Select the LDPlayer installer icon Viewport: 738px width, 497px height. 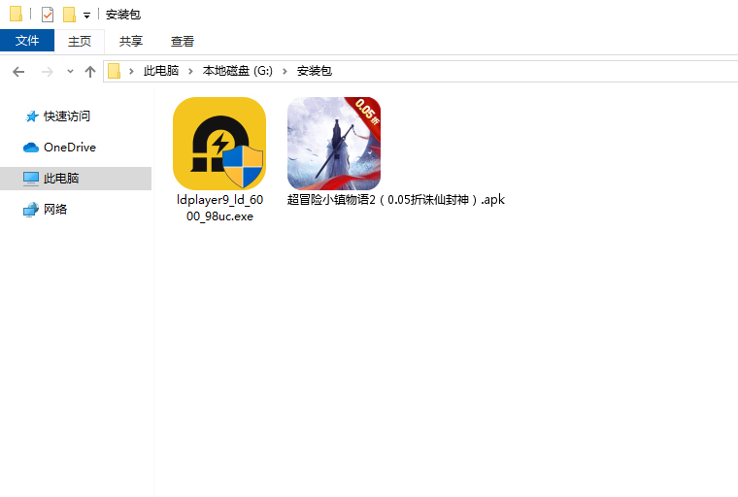(x=219, y=144)
